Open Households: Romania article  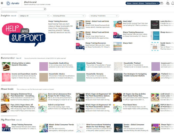pos(95,74)
